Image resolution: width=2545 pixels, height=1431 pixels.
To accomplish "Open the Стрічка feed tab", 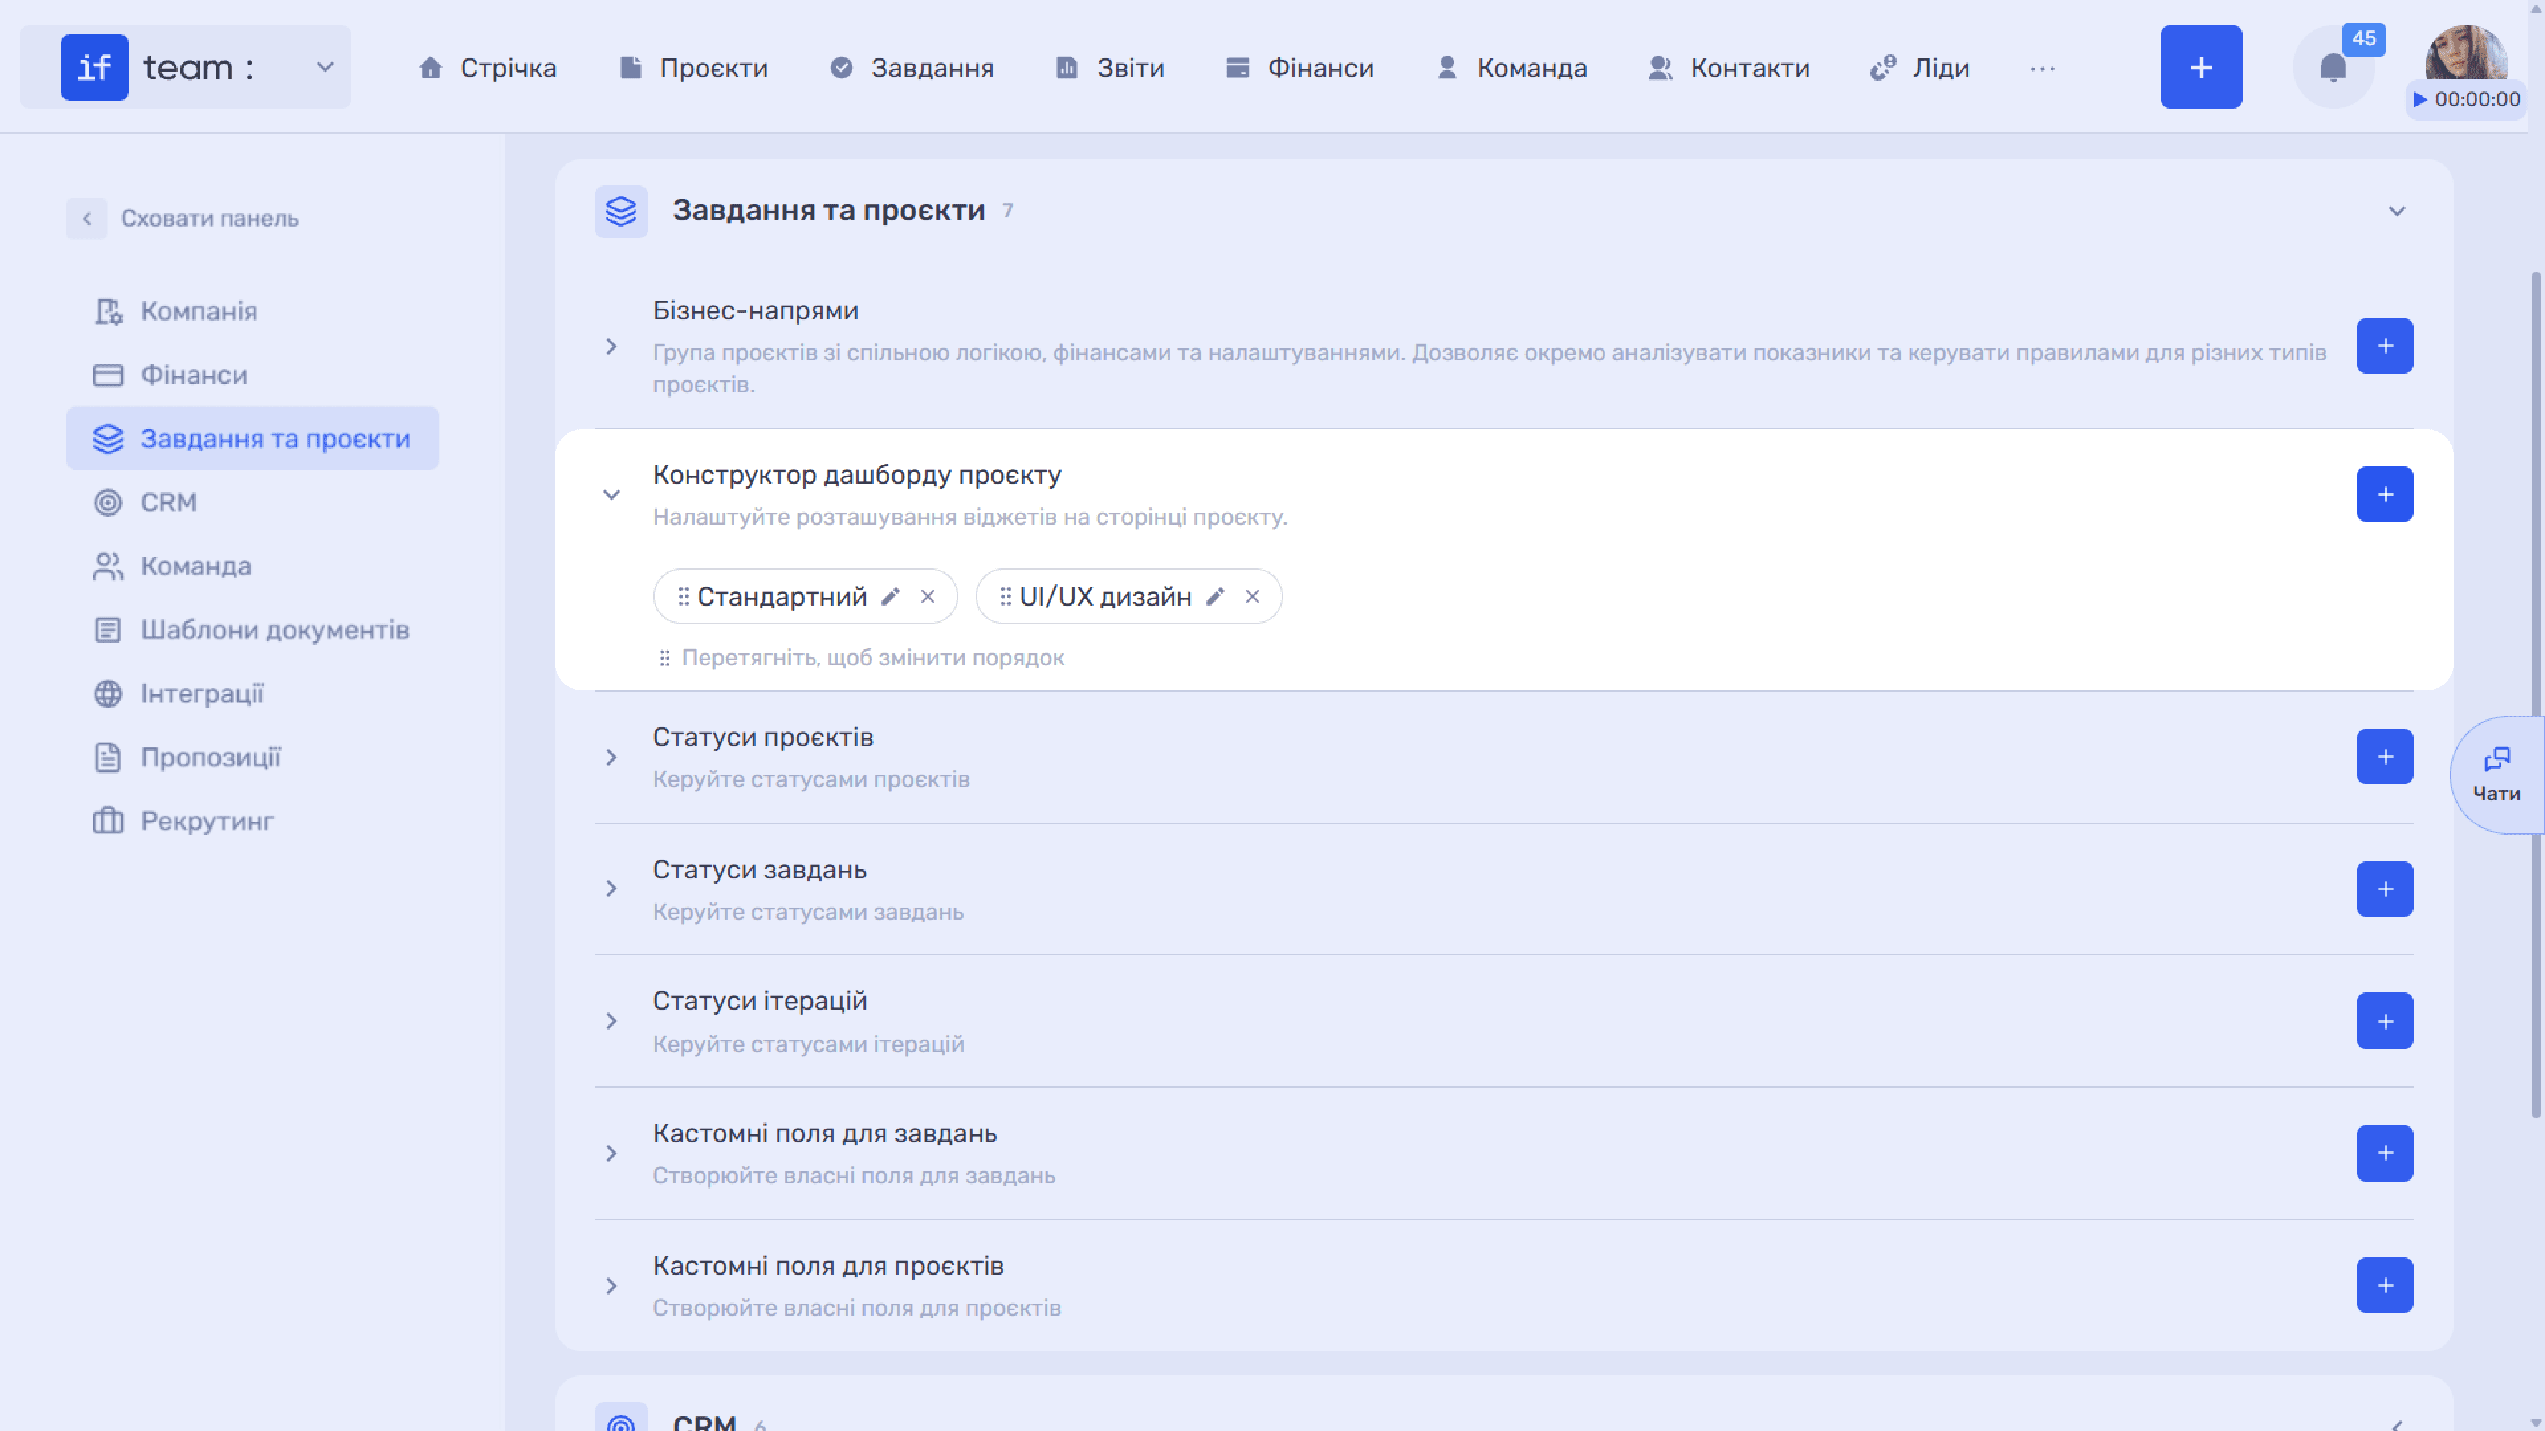I will pyautogui.click(x=488, y=67).
